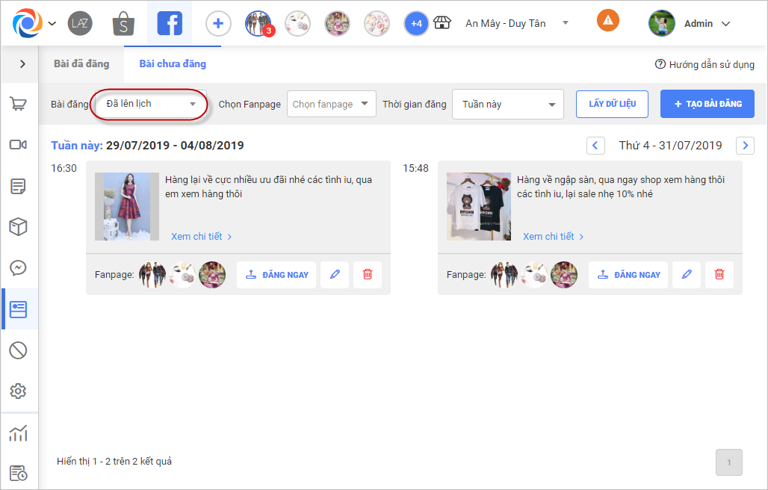Click the LẤY DỮ LIỆU button

[613, 104]
